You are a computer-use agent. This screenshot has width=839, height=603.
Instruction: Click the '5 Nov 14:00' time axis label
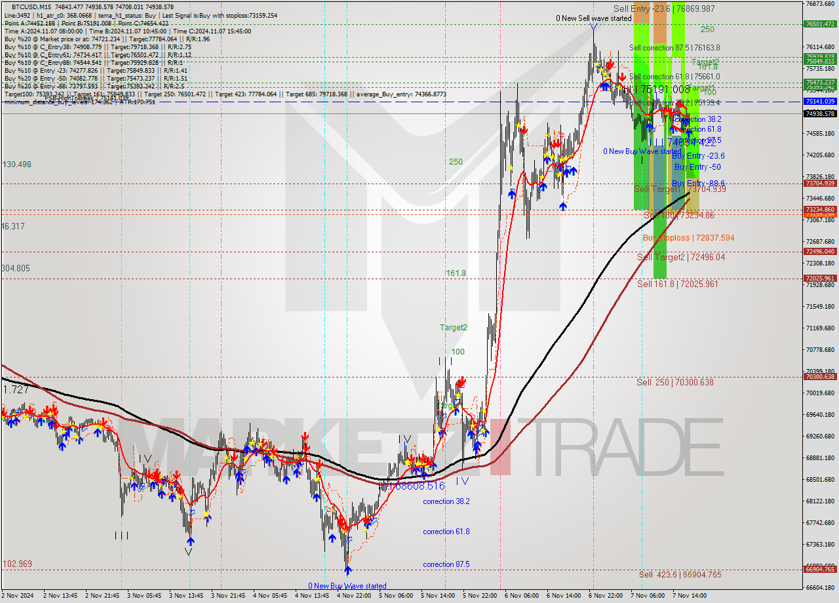(437, 596)
